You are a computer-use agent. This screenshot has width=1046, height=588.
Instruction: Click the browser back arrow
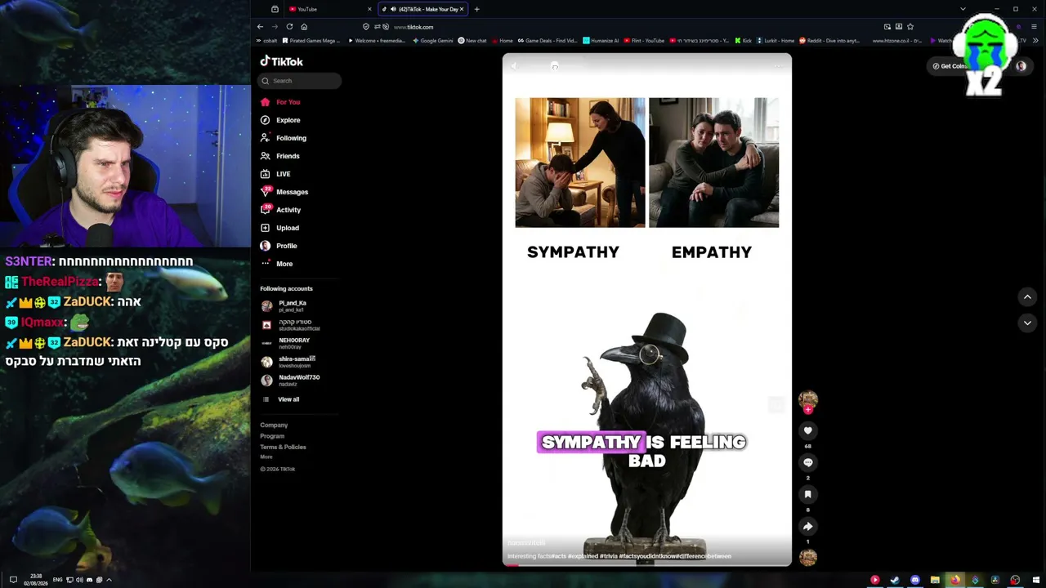coord(260,26)
